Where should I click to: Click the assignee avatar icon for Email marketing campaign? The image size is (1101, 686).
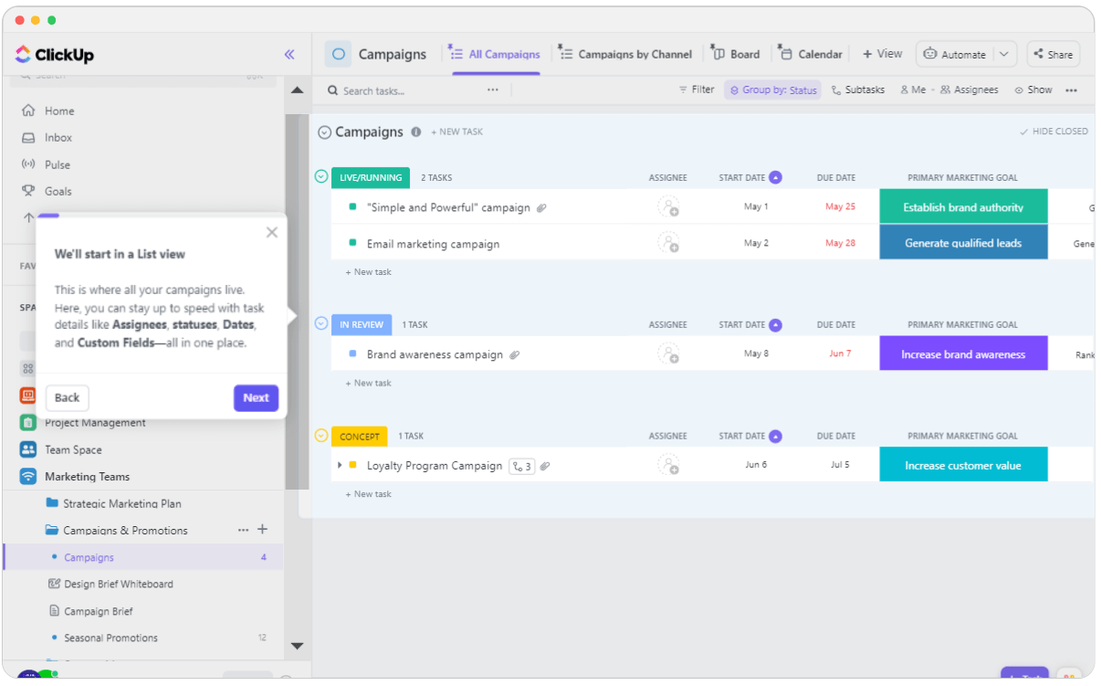pyautogui.click(x=668, y=243)
